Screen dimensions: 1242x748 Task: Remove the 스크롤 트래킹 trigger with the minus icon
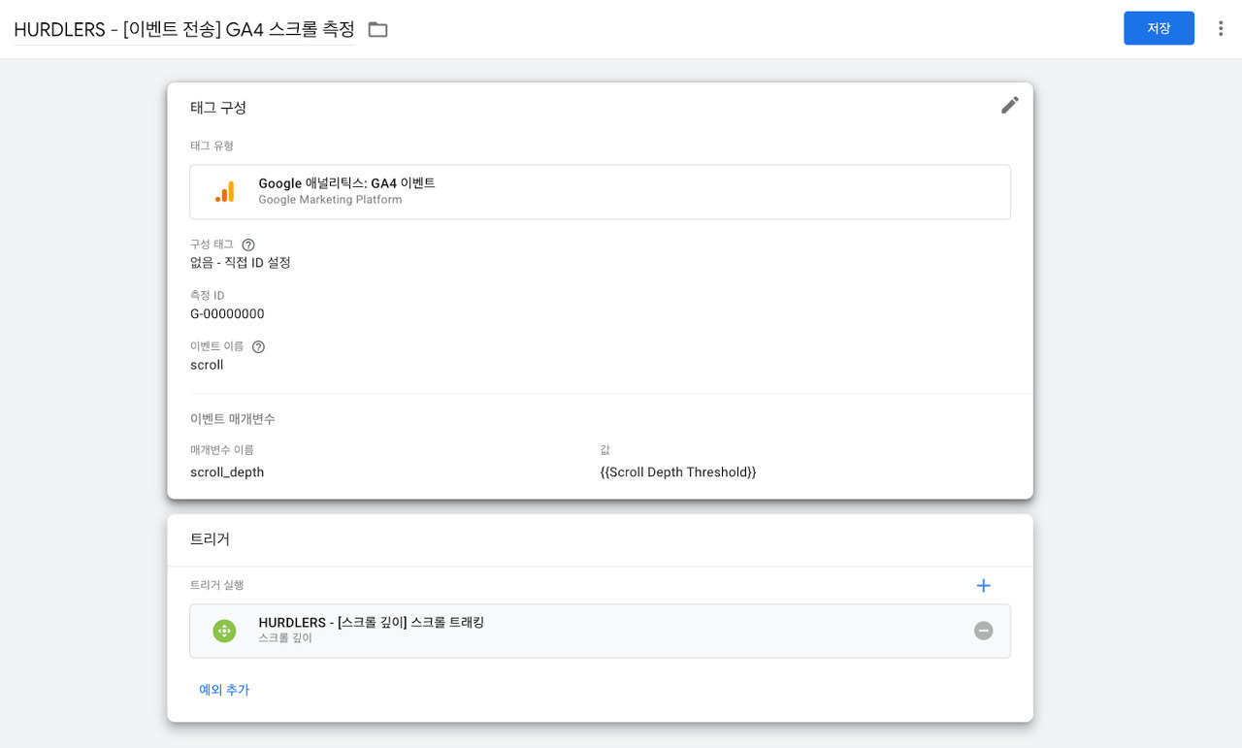click(983, 631)
